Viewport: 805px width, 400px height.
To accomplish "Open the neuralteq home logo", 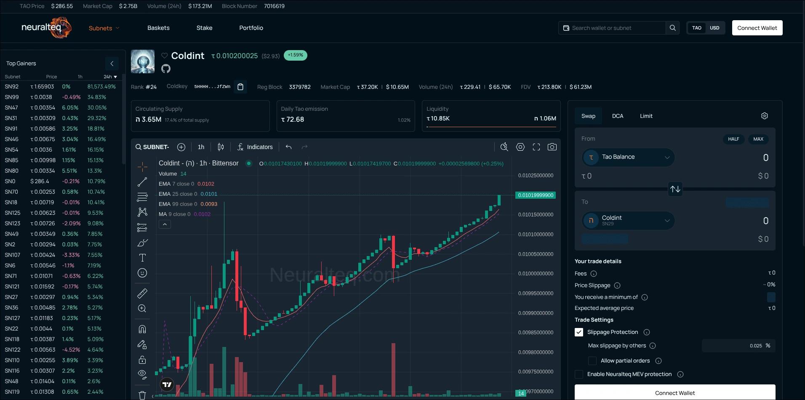I will click(x=46, y=28).
